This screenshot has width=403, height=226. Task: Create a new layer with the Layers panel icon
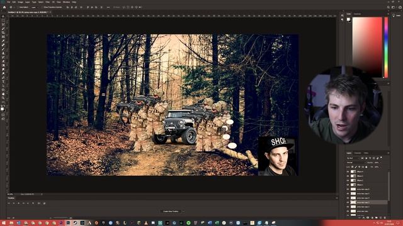click(380, 218)
